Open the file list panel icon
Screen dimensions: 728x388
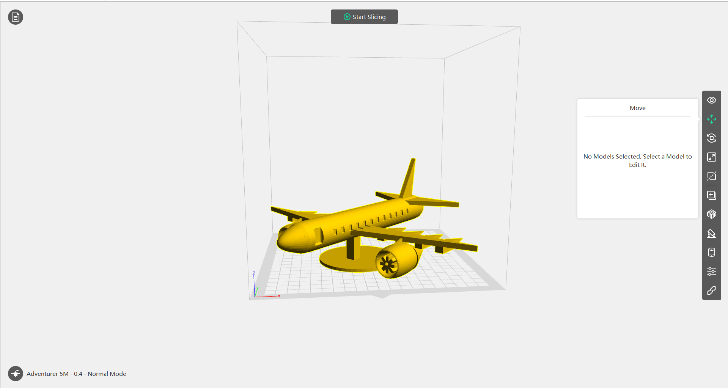(x=16, y=17)
